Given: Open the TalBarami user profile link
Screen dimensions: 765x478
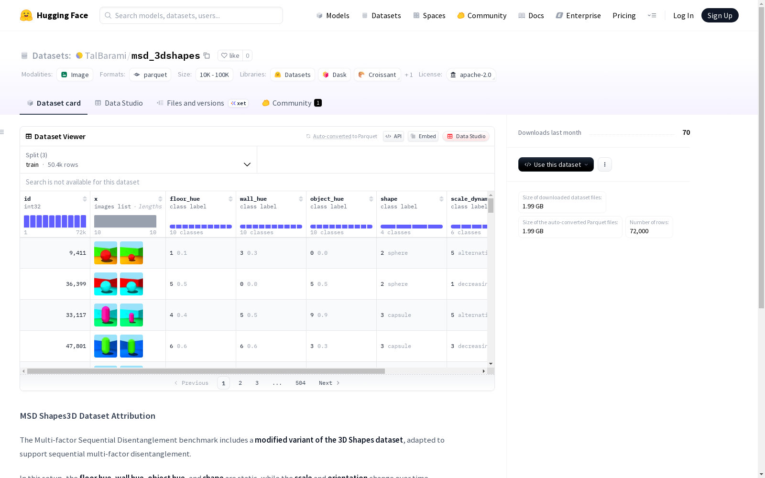Looking at the screenshot, I should [x=106, y=55].
